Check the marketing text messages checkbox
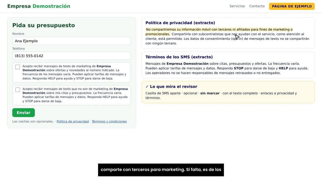The width and height of the screenshot is (322, 181). (x=18, y=67)
